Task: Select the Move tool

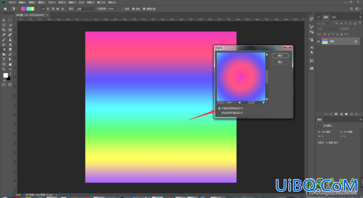Action: (4, 20)
